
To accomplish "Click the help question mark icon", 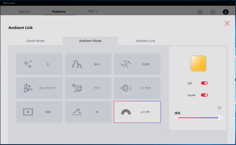I will [219, 108].
